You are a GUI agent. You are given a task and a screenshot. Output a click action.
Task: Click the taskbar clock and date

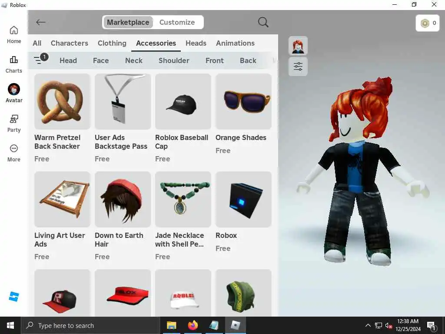pos(408,325)
